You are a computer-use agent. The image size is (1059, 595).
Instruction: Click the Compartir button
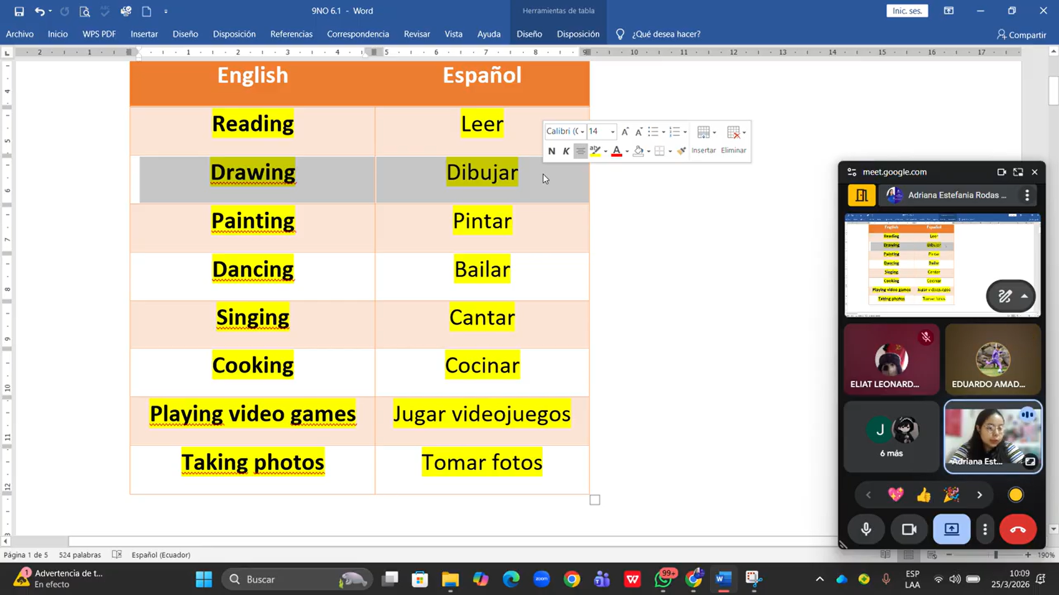[x=1021, y=35]
